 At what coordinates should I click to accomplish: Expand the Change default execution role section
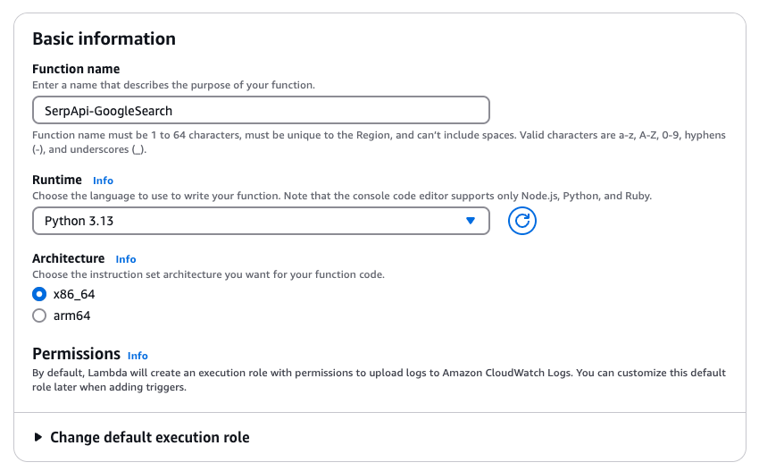(x=149, y=437)
